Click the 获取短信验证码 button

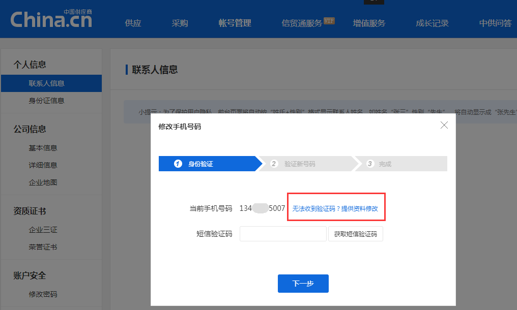[355, 234]
